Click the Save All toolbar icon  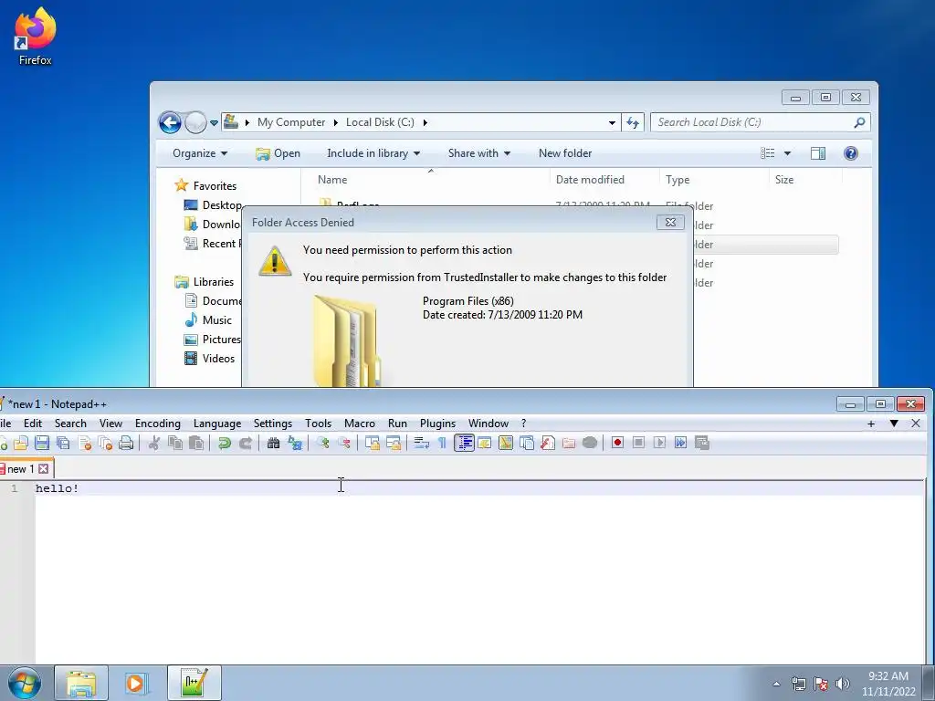(63, 443)
